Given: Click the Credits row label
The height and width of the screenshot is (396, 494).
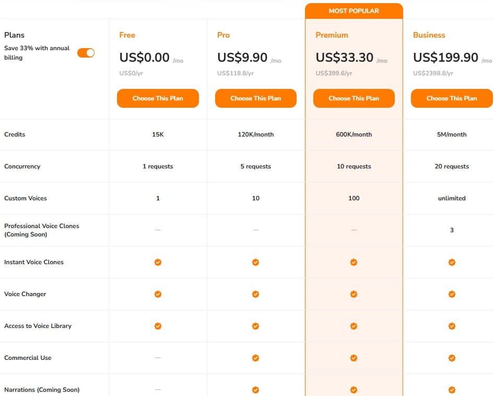Looking at the screenshot, I should click(x=15, y=134).
